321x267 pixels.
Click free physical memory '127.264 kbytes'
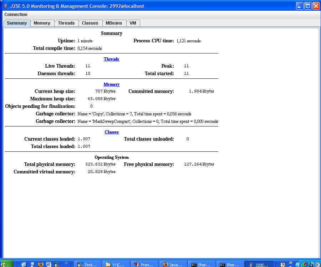pos(199,164)
